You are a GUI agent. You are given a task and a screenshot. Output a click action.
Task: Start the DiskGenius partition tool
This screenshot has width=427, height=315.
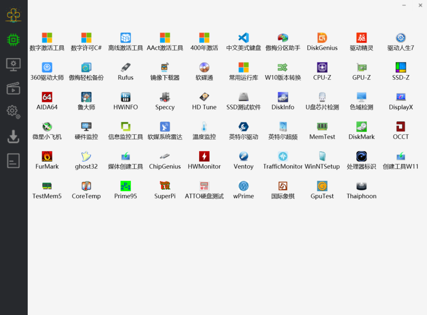click(322, 42)
